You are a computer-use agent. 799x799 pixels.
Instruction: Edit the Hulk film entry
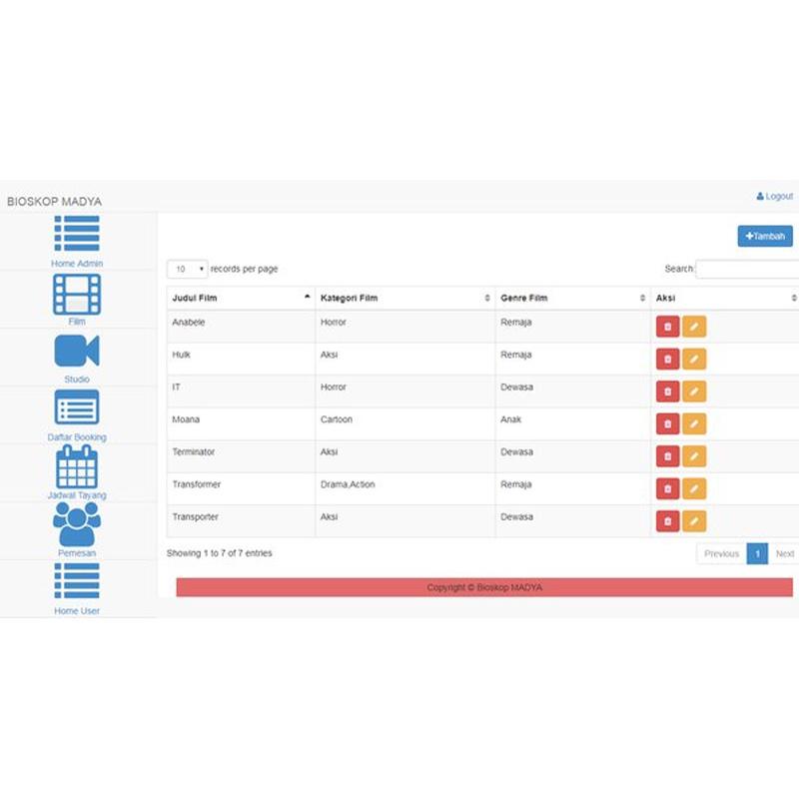point(694,360)
